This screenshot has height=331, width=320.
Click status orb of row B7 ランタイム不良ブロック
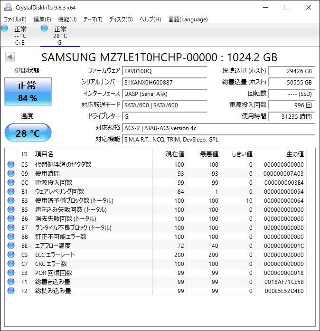pyautogui.click(x=11, y=227)
